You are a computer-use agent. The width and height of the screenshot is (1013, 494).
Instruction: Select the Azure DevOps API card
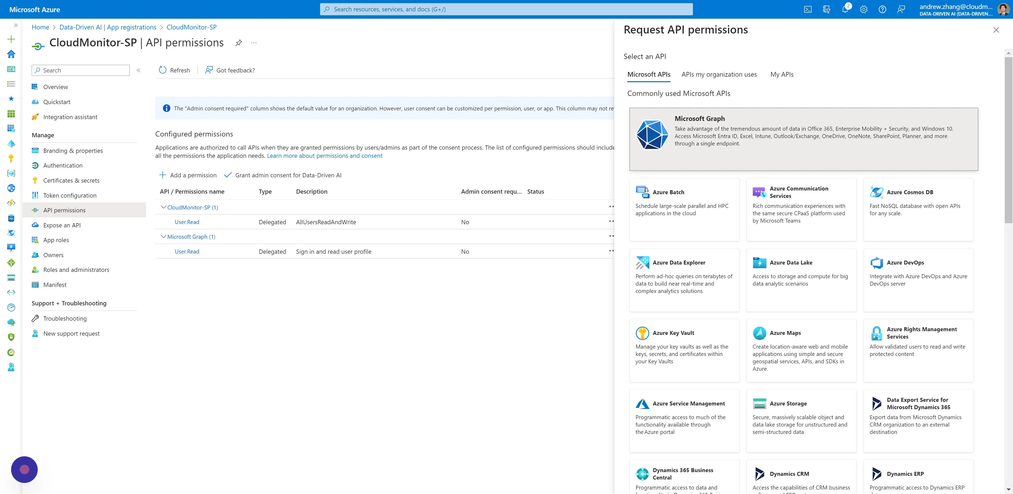pyautogui.click(x=918, y=280)
